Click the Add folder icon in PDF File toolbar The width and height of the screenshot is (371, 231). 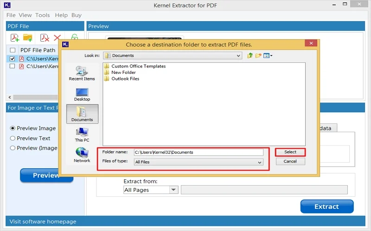(28, 38)
